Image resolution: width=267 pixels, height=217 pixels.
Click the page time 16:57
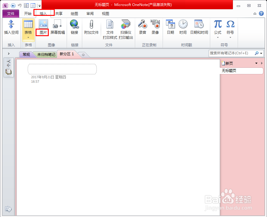(35, 81)
